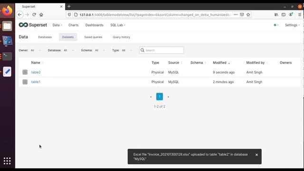Go to next results page
The image size is (304, 171).
coord(168,97)
